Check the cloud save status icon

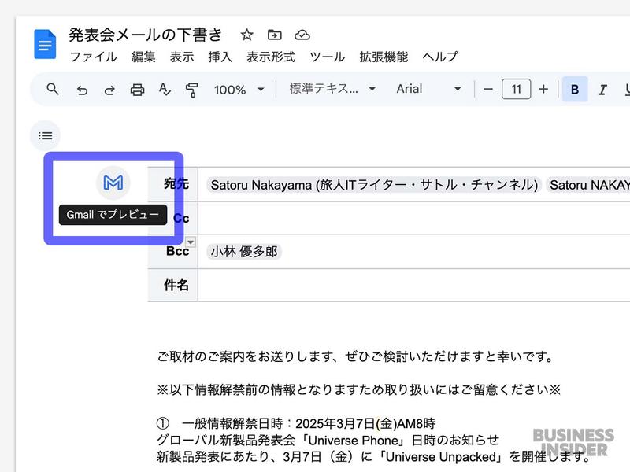[x=302, y=35]
